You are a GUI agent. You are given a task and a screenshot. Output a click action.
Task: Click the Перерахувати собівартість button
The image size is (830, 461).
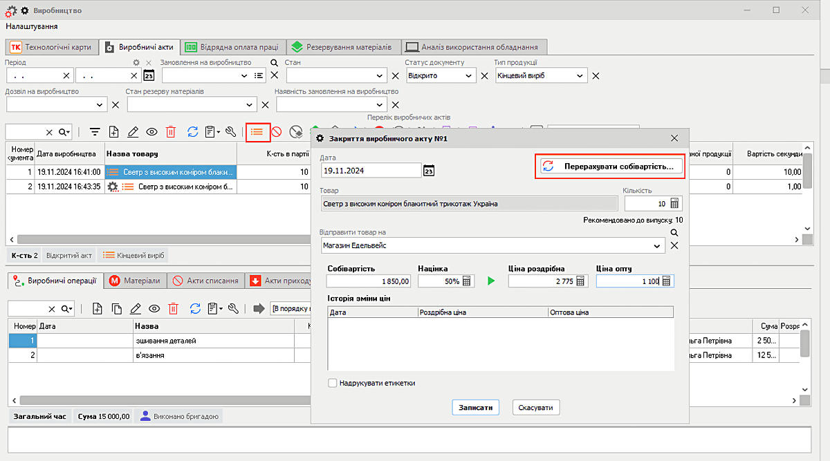[x=610, y=167]
